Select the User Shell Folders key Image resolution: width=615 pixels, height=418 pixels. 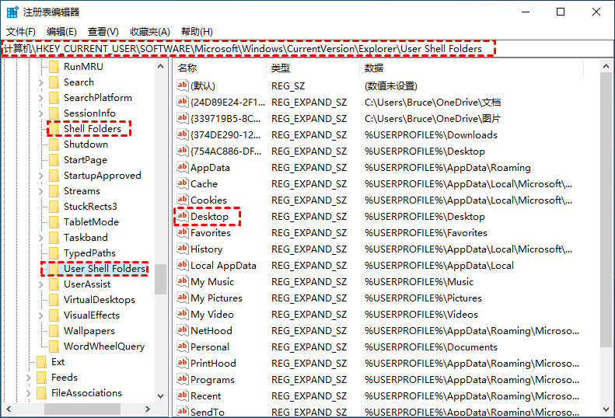click(x=104, y=269)
